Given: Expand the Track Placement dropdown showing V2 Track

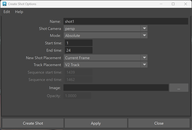Looking at the screenshot, I should pyautogui.click(x=106, y=65).
